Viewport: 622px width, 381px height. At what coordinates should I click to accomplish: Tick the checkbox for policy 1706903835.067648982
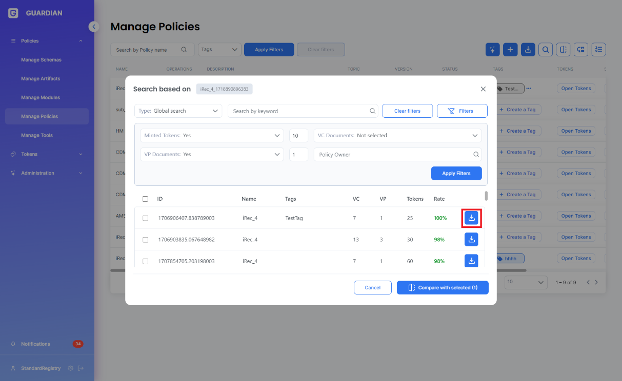145,240
